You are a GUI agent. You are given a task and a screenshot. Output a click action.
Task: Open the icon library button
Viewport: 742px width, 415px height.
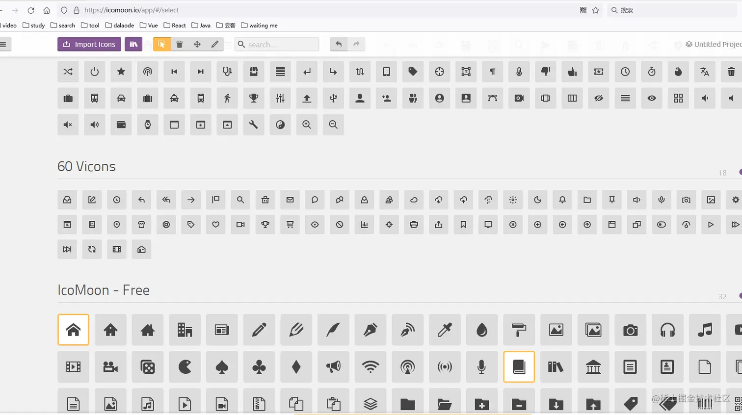click(133, 44)
